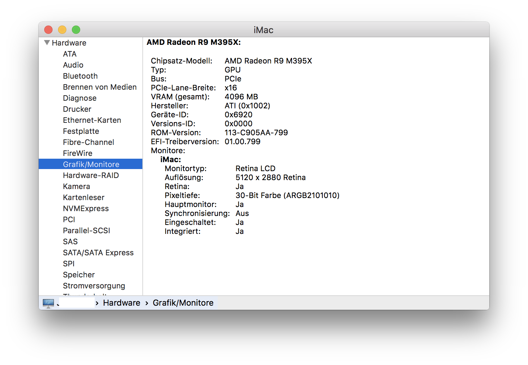Viewport: 528px width, 365px height.
Task: Collapse the Hardware disclosure triangle
Action: 47,43
